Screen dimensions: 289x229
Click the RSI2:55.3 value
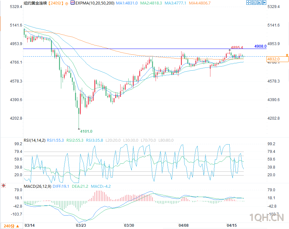(x=75, y=140)
